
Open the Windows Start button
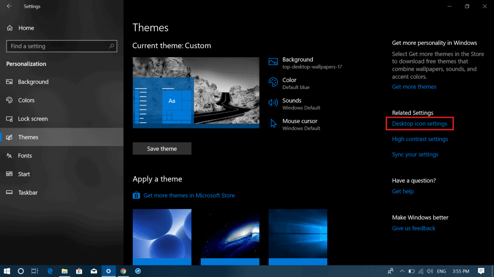(x=7, y=271)
